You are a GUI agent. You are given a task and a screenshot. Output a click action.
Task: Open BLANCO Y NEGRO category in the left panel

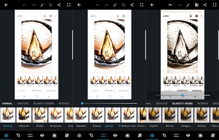tap(44, 104)
